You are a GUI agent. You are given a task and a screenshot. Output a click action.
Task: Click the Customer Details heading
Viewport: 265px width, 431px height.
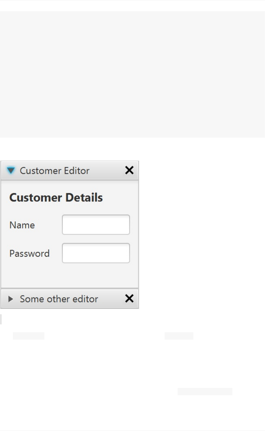[56, 197]
